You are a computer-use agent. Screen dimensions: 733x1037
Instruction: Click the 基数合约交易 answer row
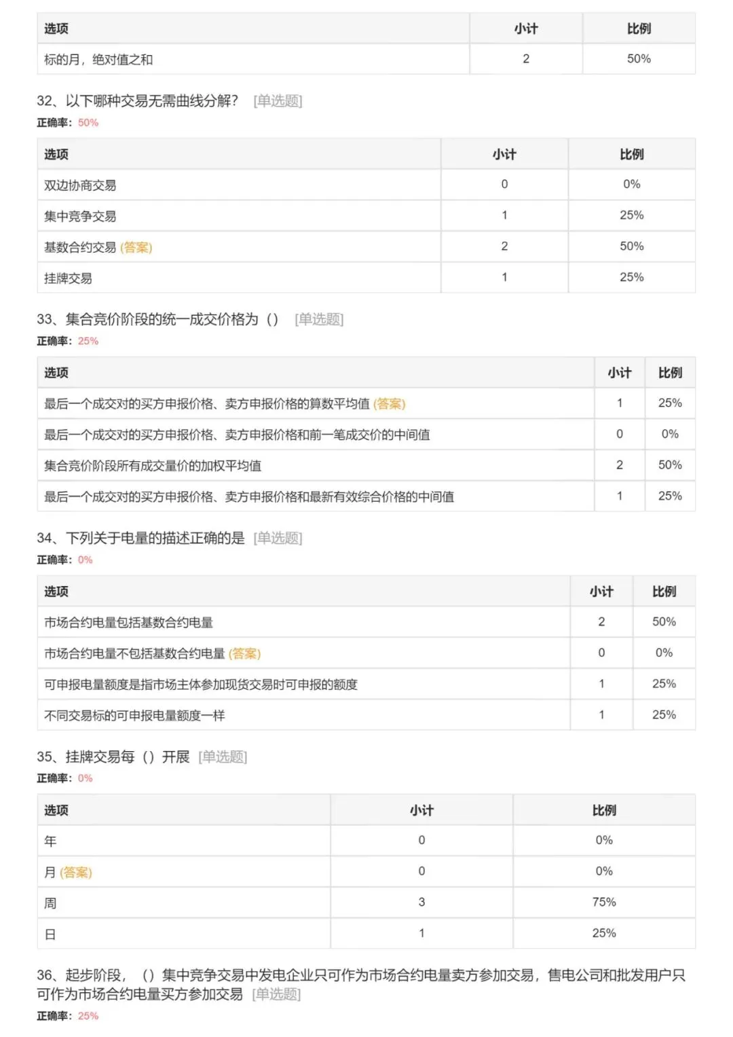tap(366, 247)
